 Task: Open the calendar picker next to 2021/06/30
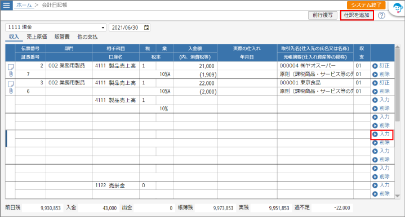[x=146, y=28]
